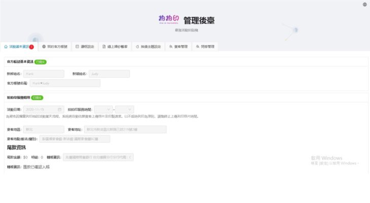The image size is (370, 203).
Task: Select the 問卷管理 tab
Action: [x=205, y=47]
